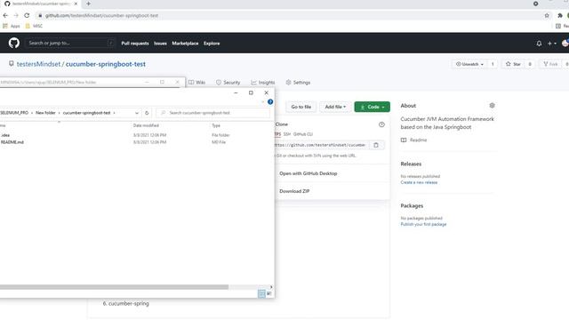The width and height of the screenshot is (569, 320).
Task: Switch Explorer to details view icon
Action: [x=261, y=293]
